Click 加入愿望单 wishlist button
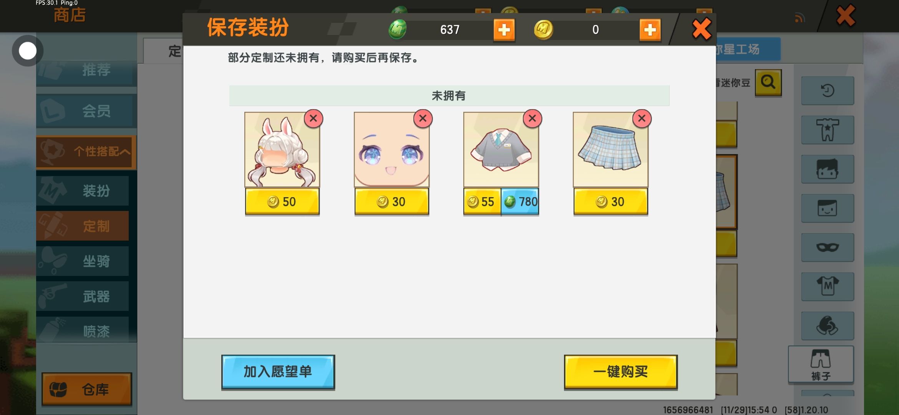Image resolution: width=899 pixels, height=415 pixels. [x=278, y=372]
